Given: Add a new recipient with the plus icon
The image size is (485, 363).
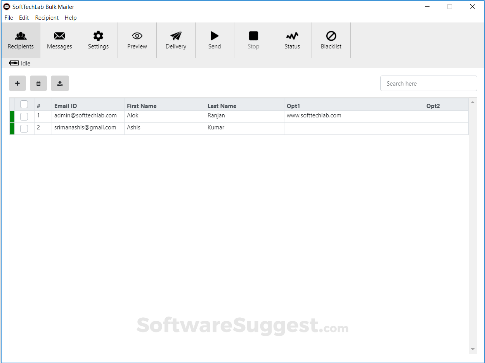Looking at the screenshot, I should pyautogui.click(x=17, y=83).
